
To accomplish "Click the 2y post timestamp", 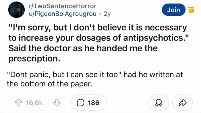I will click(x=107, y=14).
